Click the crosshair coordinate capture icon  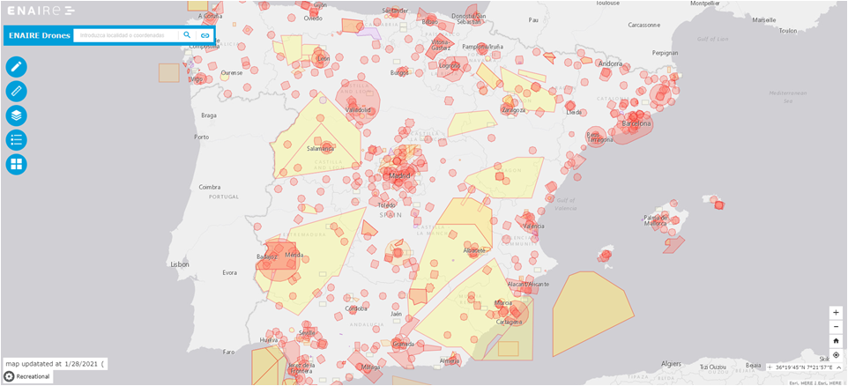[770, 367]
